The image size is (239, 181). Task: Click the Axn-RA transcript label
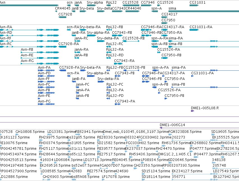6,27
